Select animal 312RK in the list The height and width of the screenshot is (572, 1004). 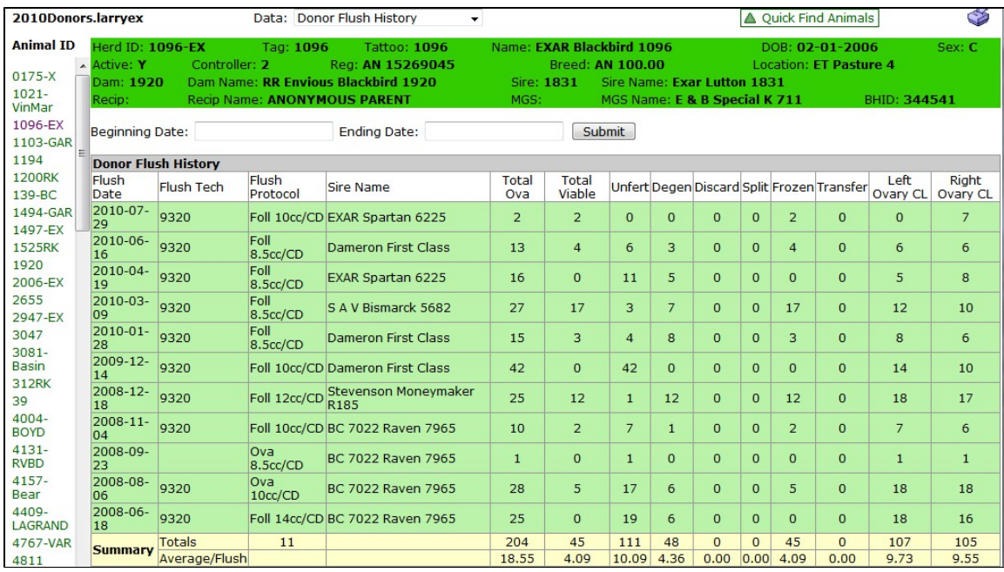coord(31,384)
